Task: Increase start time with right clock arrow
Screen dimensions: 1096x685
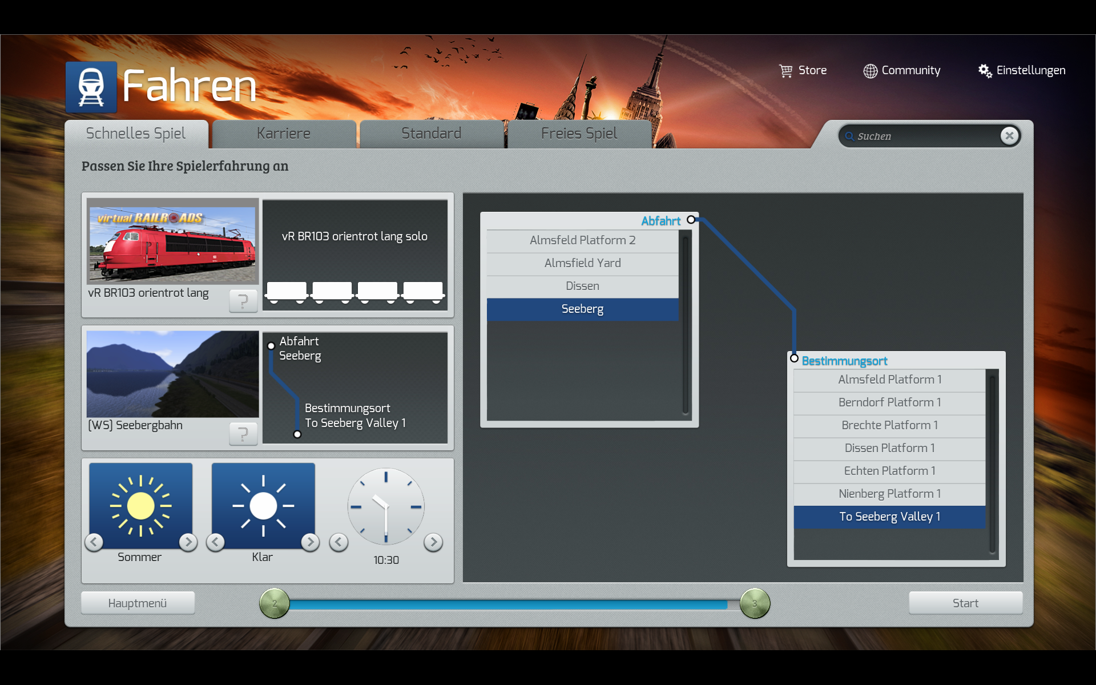Action: pos(433,542)
